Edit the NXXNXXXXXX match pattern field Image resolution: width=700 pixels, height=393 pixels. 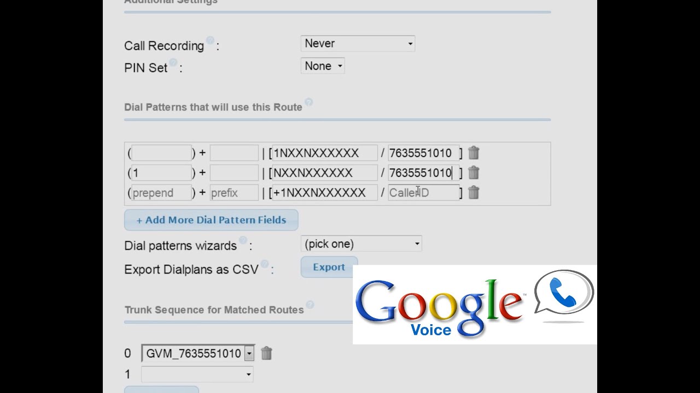[x=325, y=172]
